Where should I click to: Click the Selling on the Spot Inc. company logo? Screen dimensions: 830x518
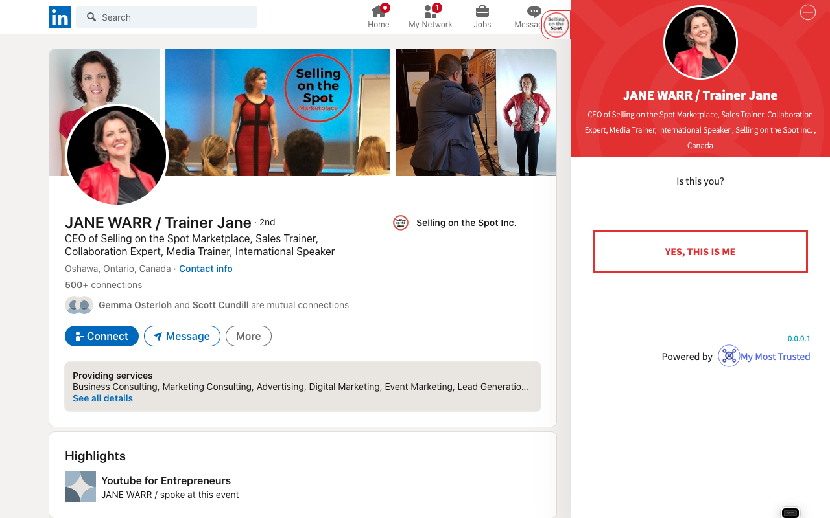click(x=401, y=223)
